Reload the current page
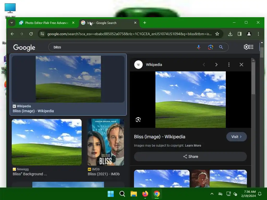The image size is (267, 200). (31, 34)
